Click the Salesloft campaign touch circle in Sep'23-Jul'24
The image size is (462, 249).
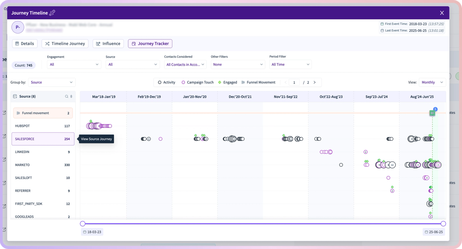point(388,178)
